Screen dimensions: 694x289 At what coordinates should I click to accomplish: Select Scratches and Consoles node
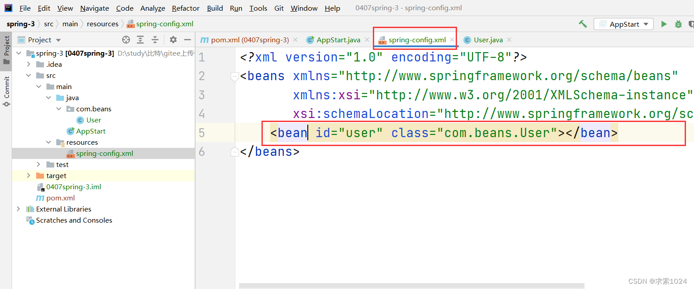tap(69, 220)
